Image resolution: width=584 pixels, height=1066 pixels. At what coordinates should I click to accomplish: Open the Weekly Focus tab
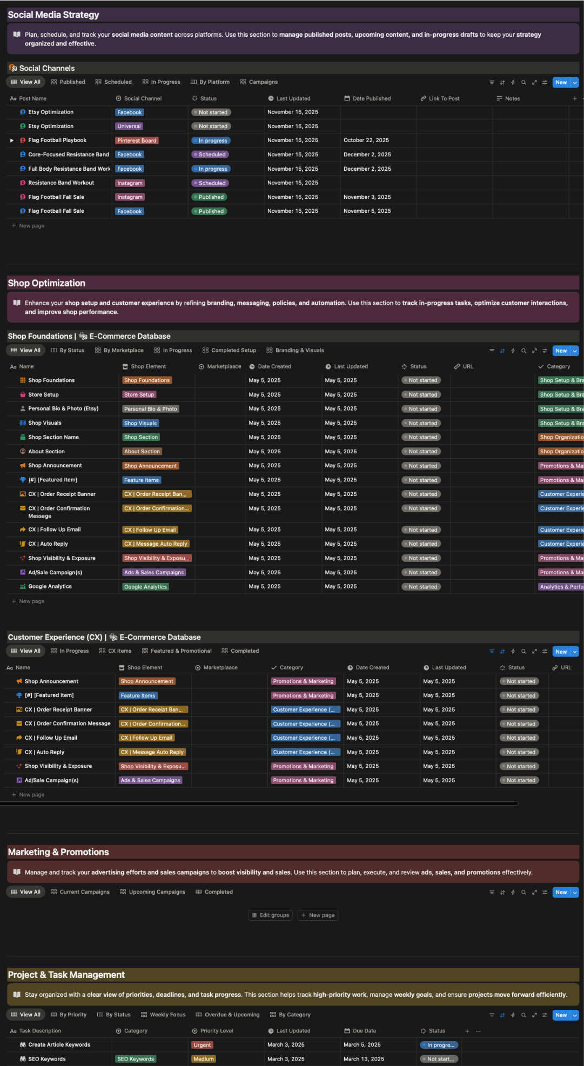tap(163, 1015)
